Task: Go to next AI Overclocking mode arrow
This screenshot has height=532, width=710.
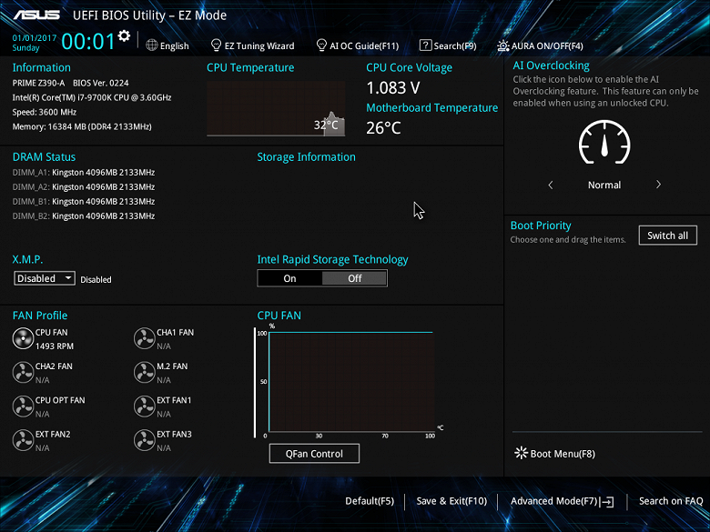Action: pos(658,185)
